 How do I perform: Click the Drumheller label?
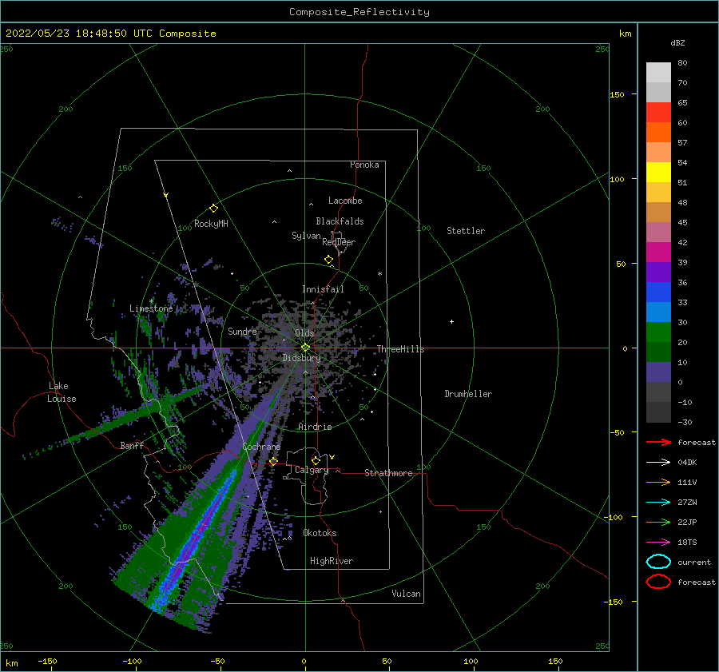click(x=468, y=394)
